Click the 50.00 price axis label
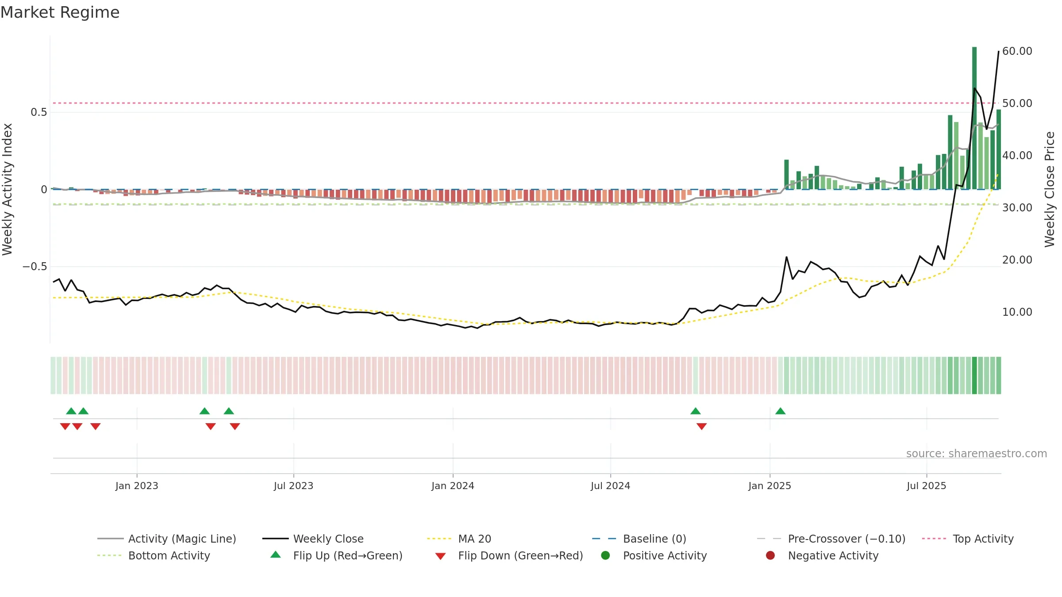Screen dimensions: 1062x597 point(1017,103)
